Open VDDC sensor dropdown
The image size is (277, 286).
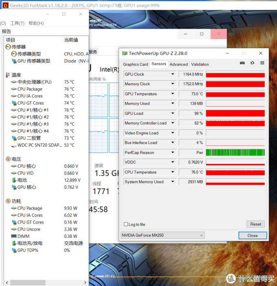(173, 162)
